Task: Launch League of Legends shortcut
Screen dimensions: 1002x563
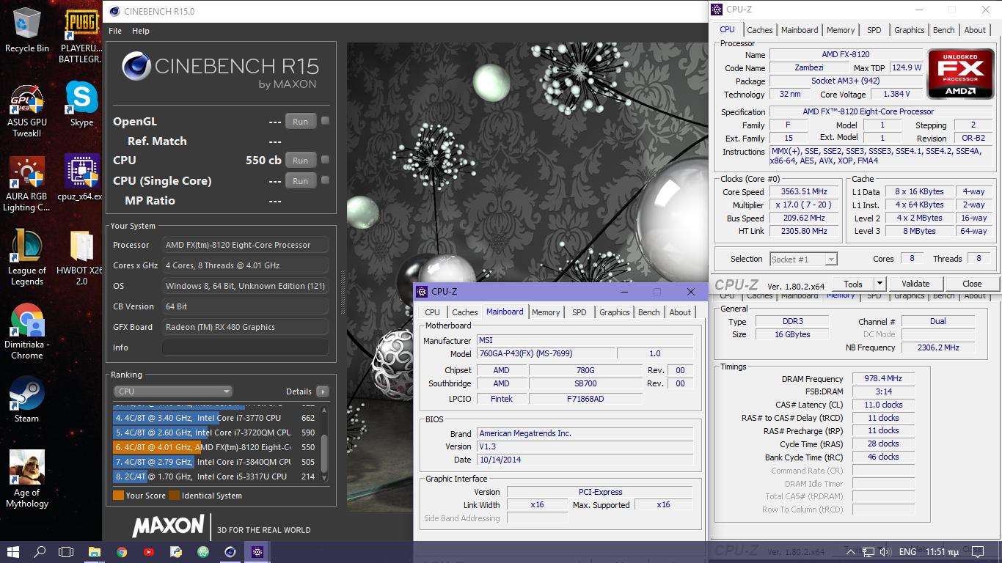Action: [27, 258]
